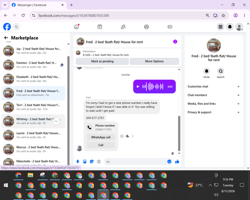
Task: Open the Facebook search magnifier
Action: (x=16, y=26)
